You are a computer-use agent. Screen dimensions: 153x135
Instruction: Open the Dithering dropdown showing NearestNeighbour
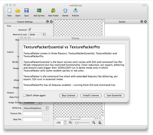click(x=36, y=108)
